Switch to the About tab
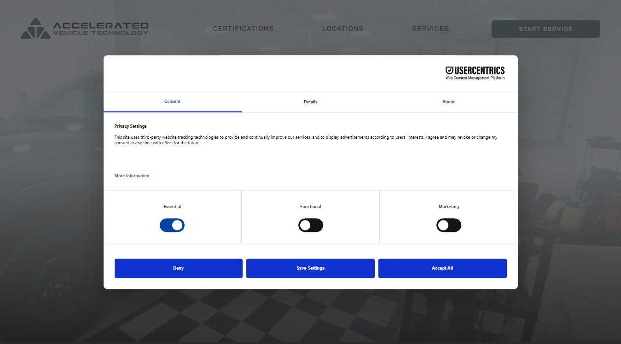This screenshot has height=344, width=621. tap(449, 102)
